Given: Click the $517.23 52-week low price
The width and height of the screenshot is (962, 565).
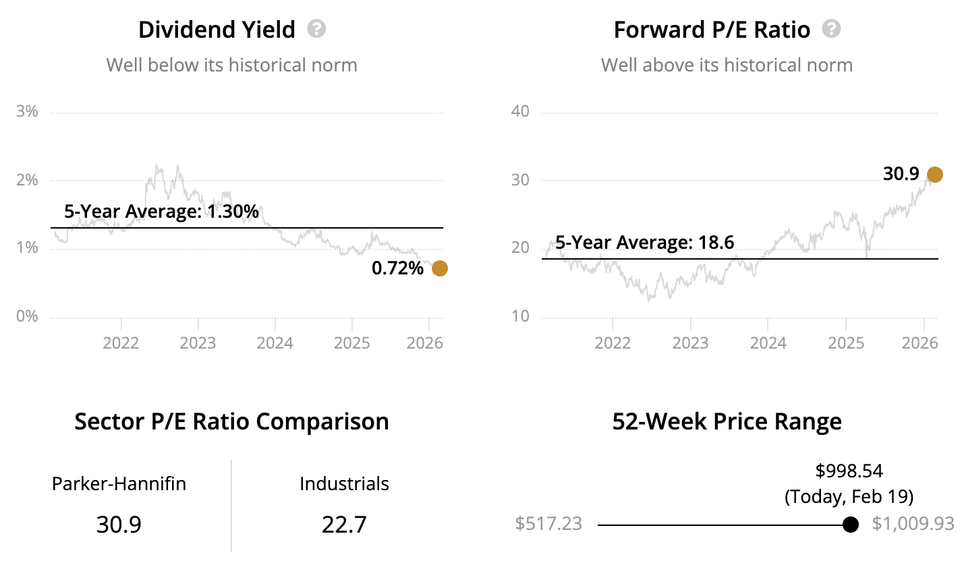Looking at the screenshot, I should pyautogui.click(x=548, y=524).
